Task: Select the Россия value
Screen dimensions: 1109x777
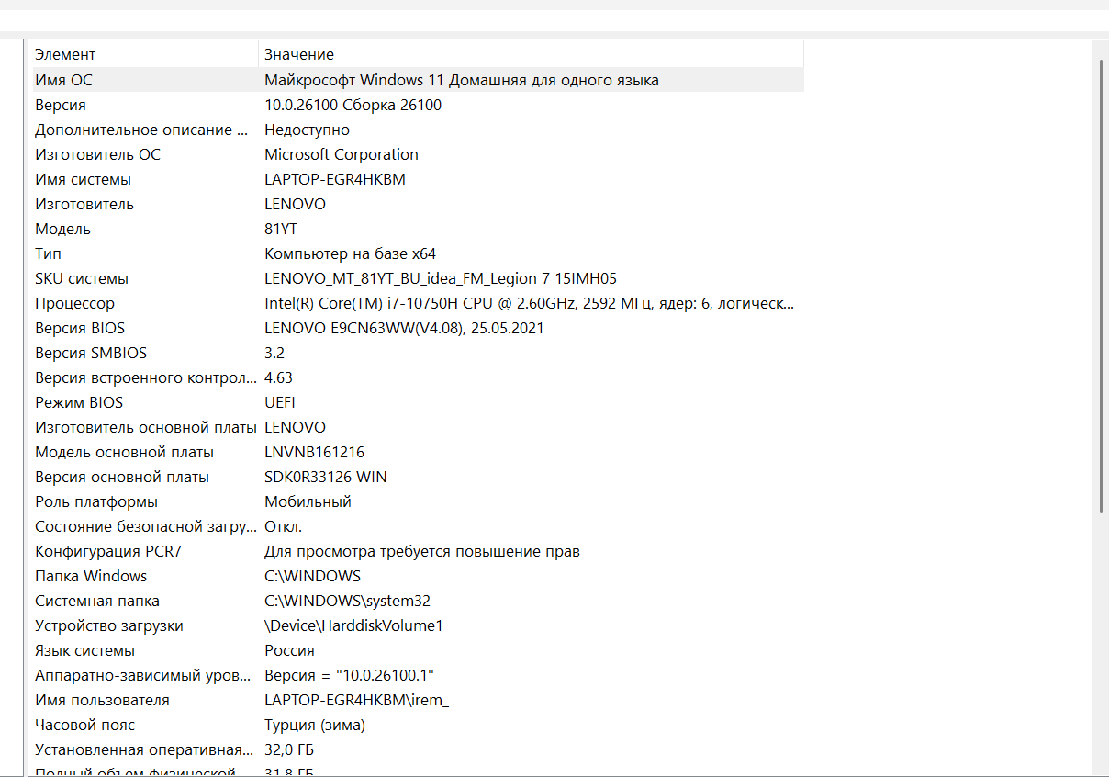Action: [x=289, y=650]
